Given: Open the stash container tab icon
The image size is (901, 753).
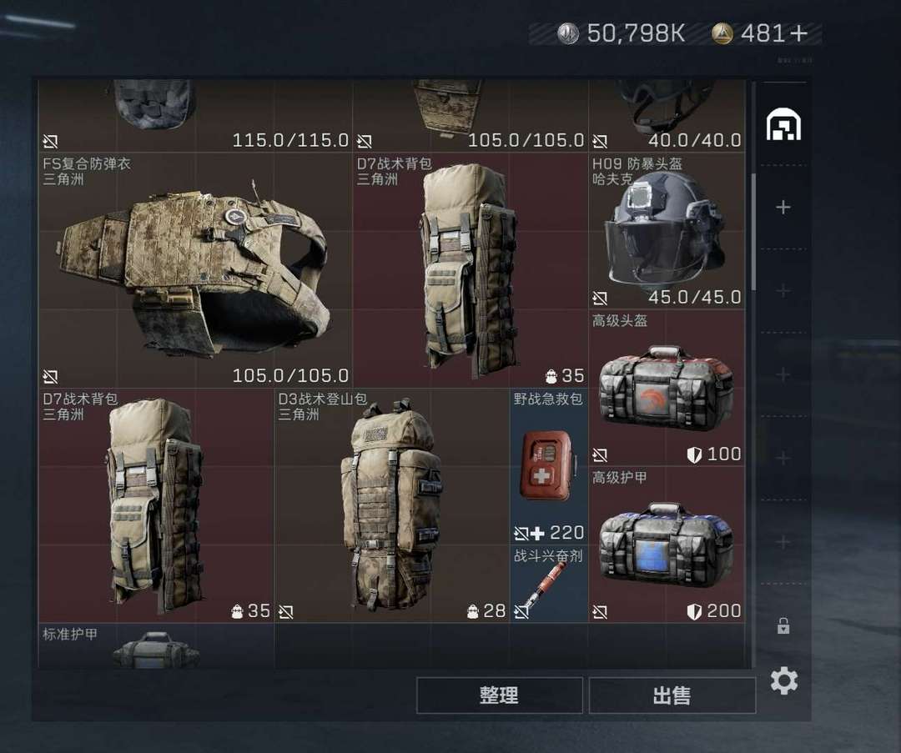Looking at the screenshot, I should (783, 124).
